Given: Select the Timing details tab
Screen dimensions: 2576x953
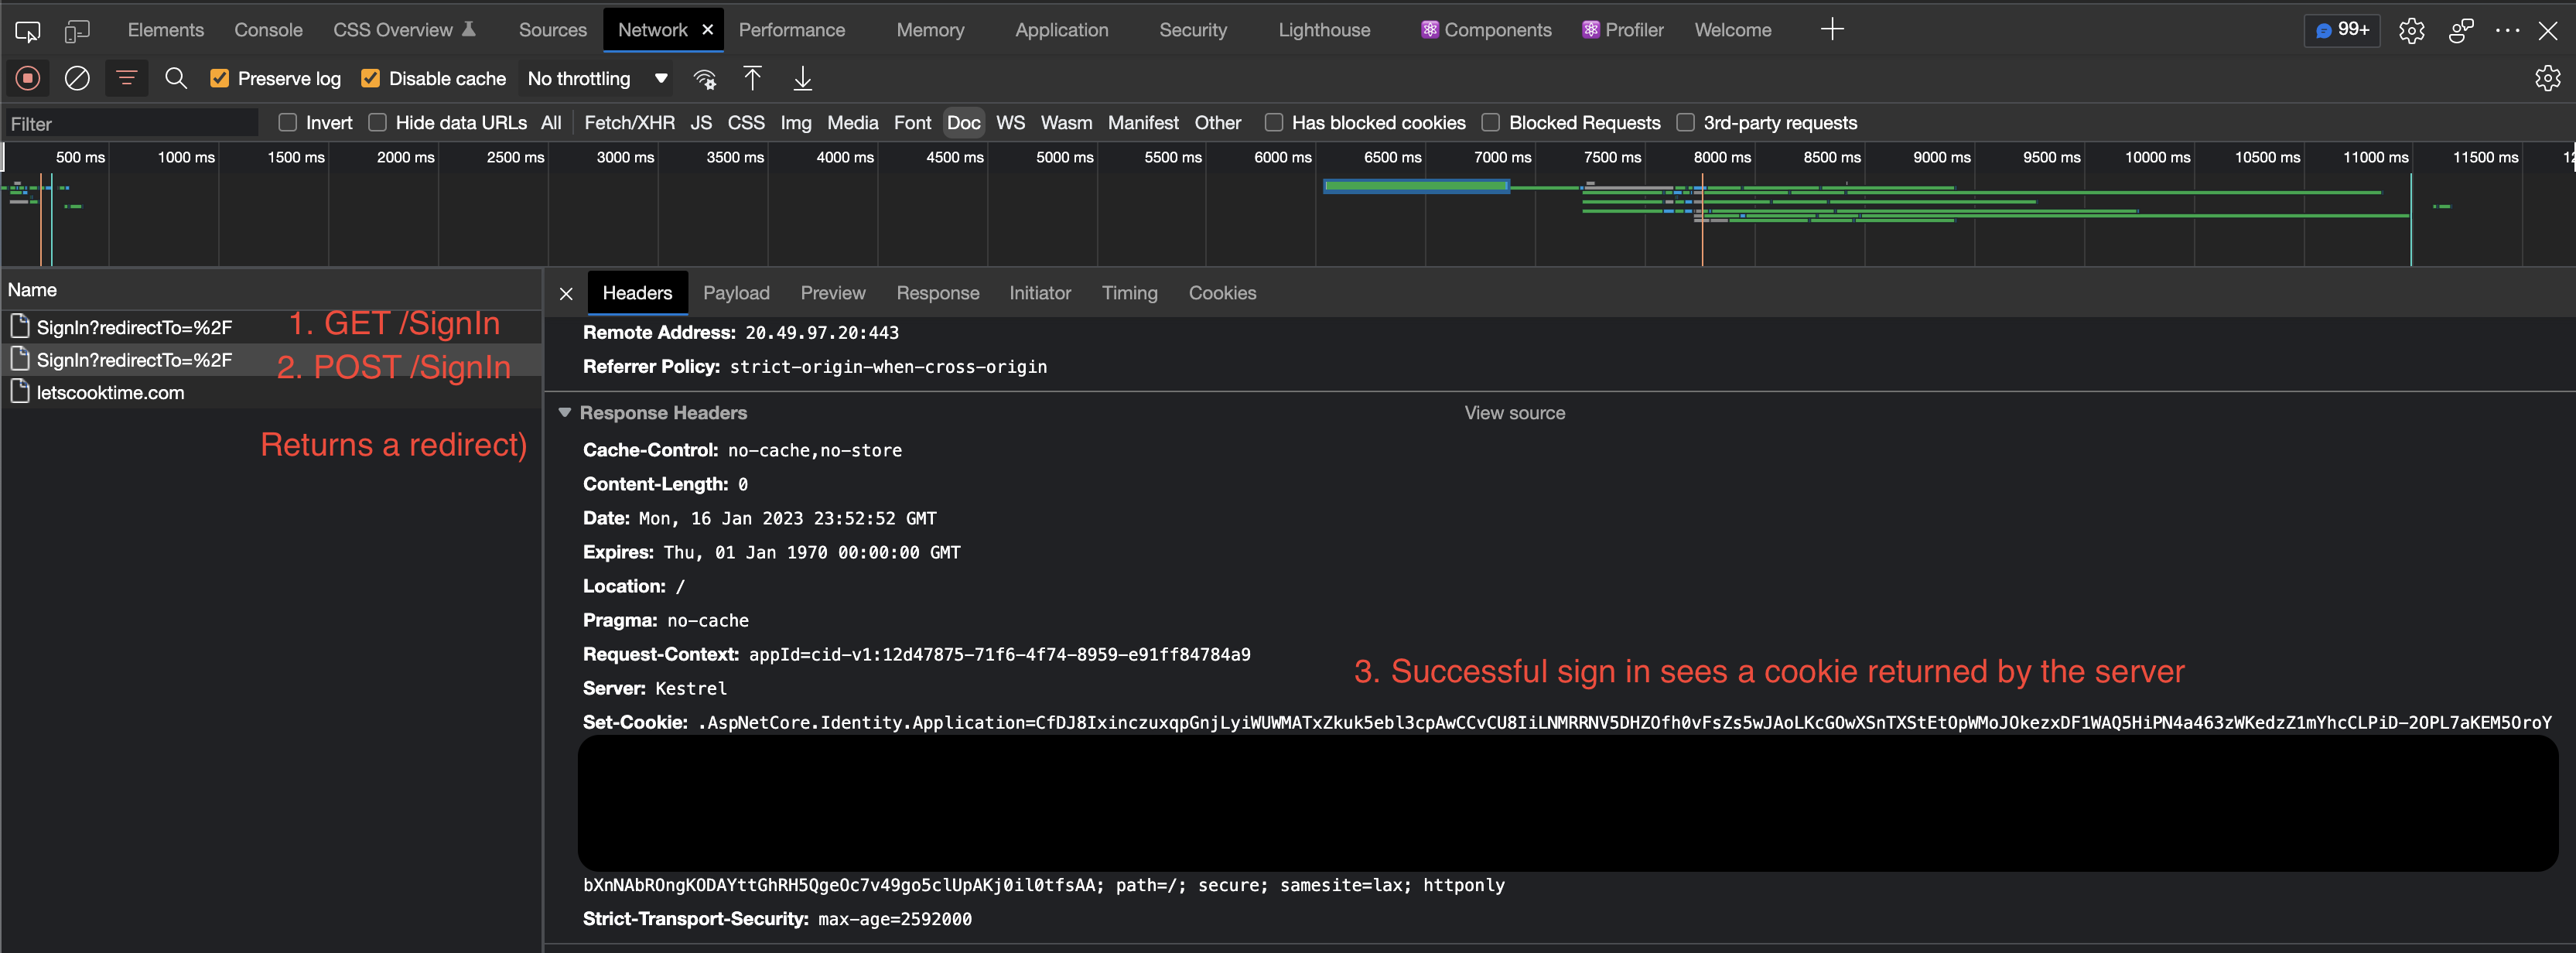Looking at the screenshot, I should point(1129,293).
